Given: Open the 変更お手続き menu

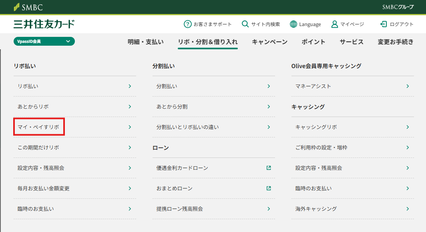Looking at the screenshot, I should point(396,42).
